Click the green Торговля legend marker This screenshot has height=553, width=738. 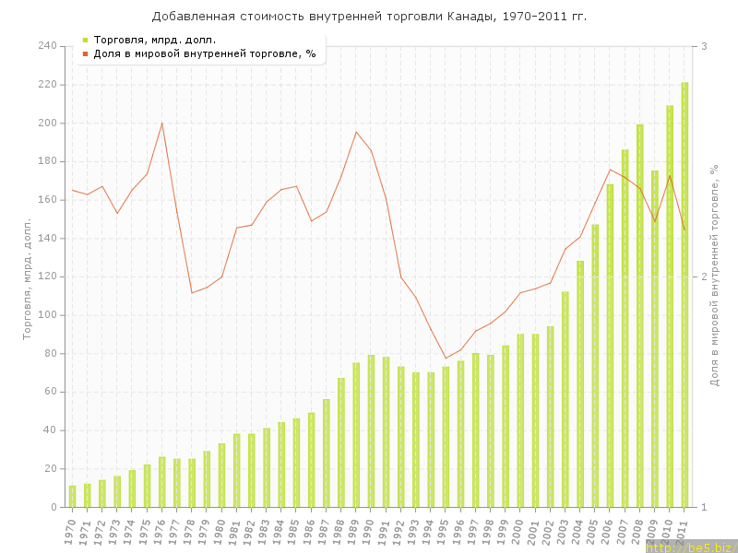85,40
